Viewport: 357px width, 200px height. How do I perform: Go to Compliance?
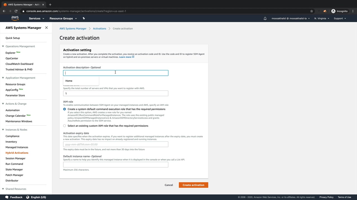[13, 136]
